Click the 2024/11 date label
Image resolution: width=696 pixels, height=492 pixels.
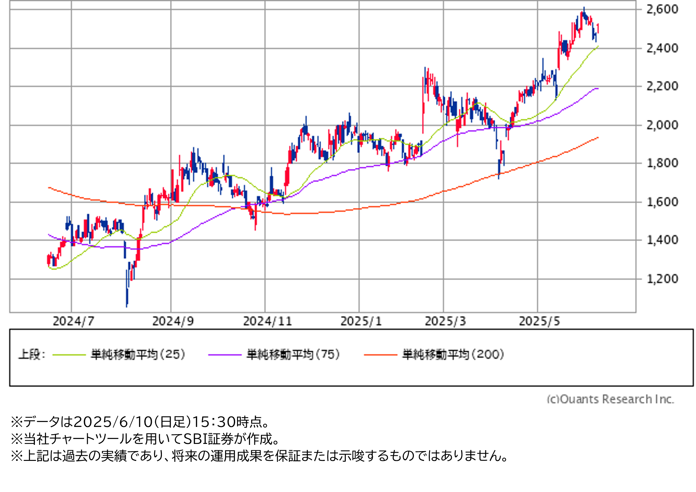(268, 321)
